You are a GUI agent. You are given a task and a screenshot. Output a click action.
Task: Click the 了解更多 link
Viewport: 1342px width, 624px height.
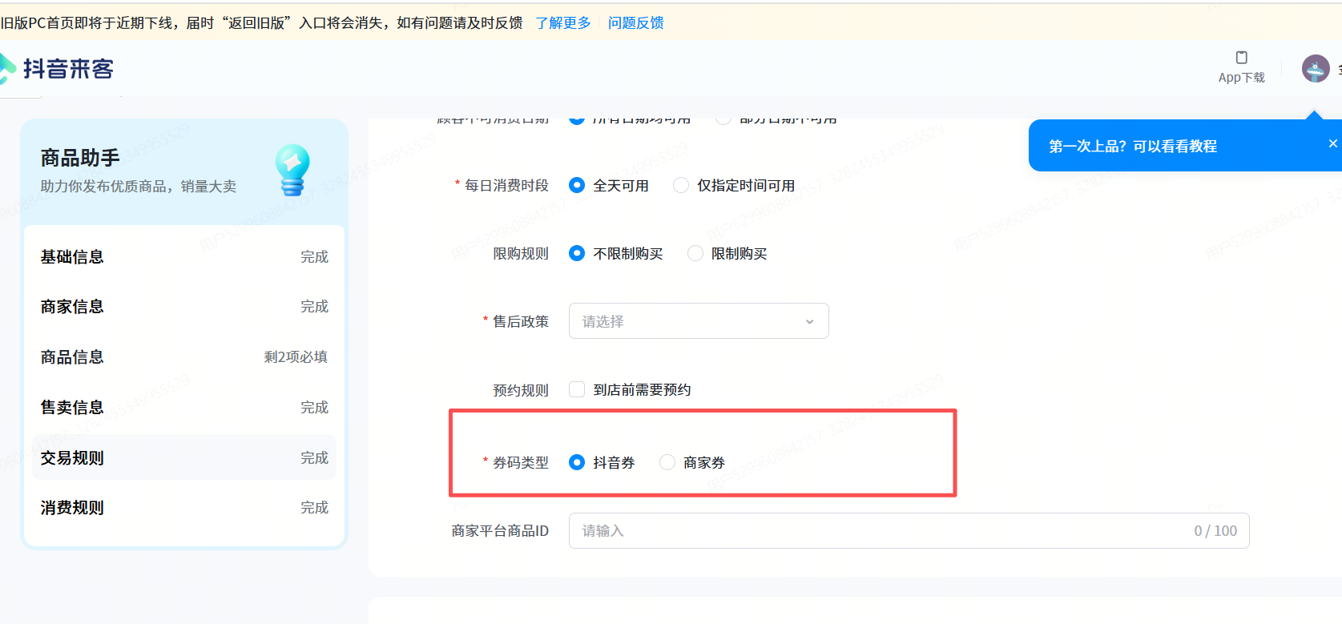[562, 23]
